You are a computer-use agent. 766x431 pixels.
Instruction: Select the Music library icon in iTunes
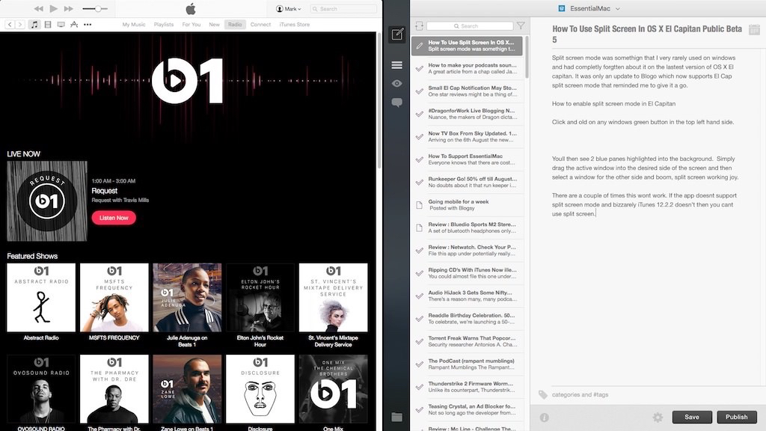[34, 25]
